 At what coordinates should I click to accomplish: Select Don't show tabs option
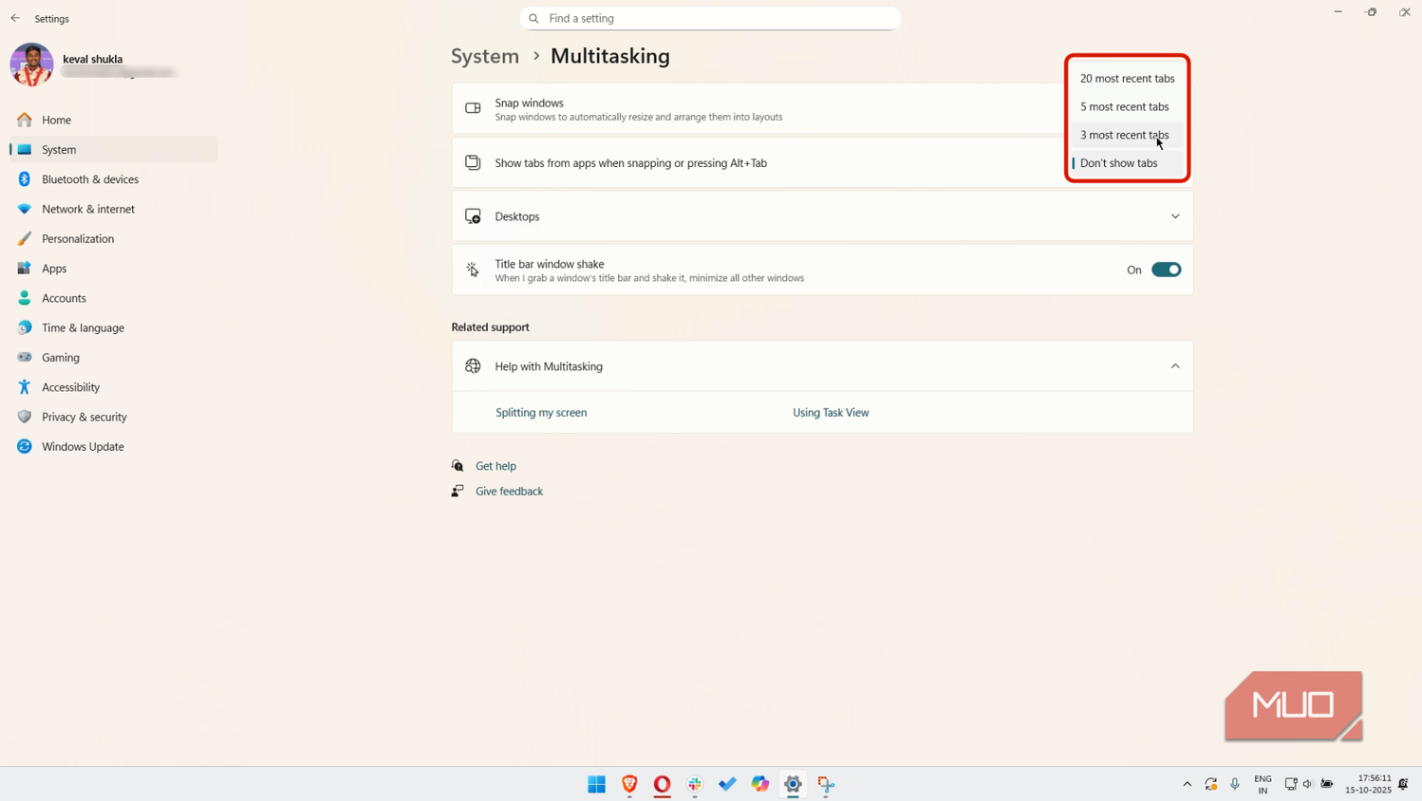pyautogui.click(x=1127, y=163)
